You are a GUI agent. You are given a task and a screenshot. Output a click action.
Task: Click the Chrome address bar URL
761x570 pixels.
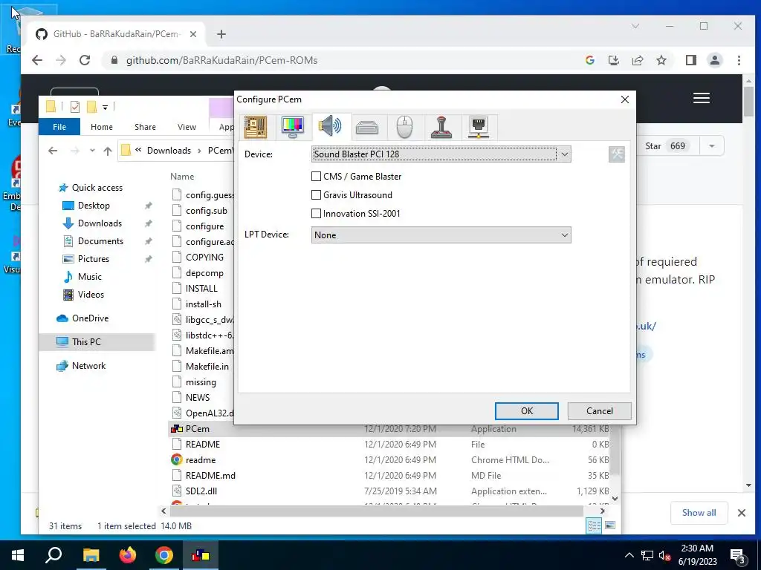[x=221, y=60]
